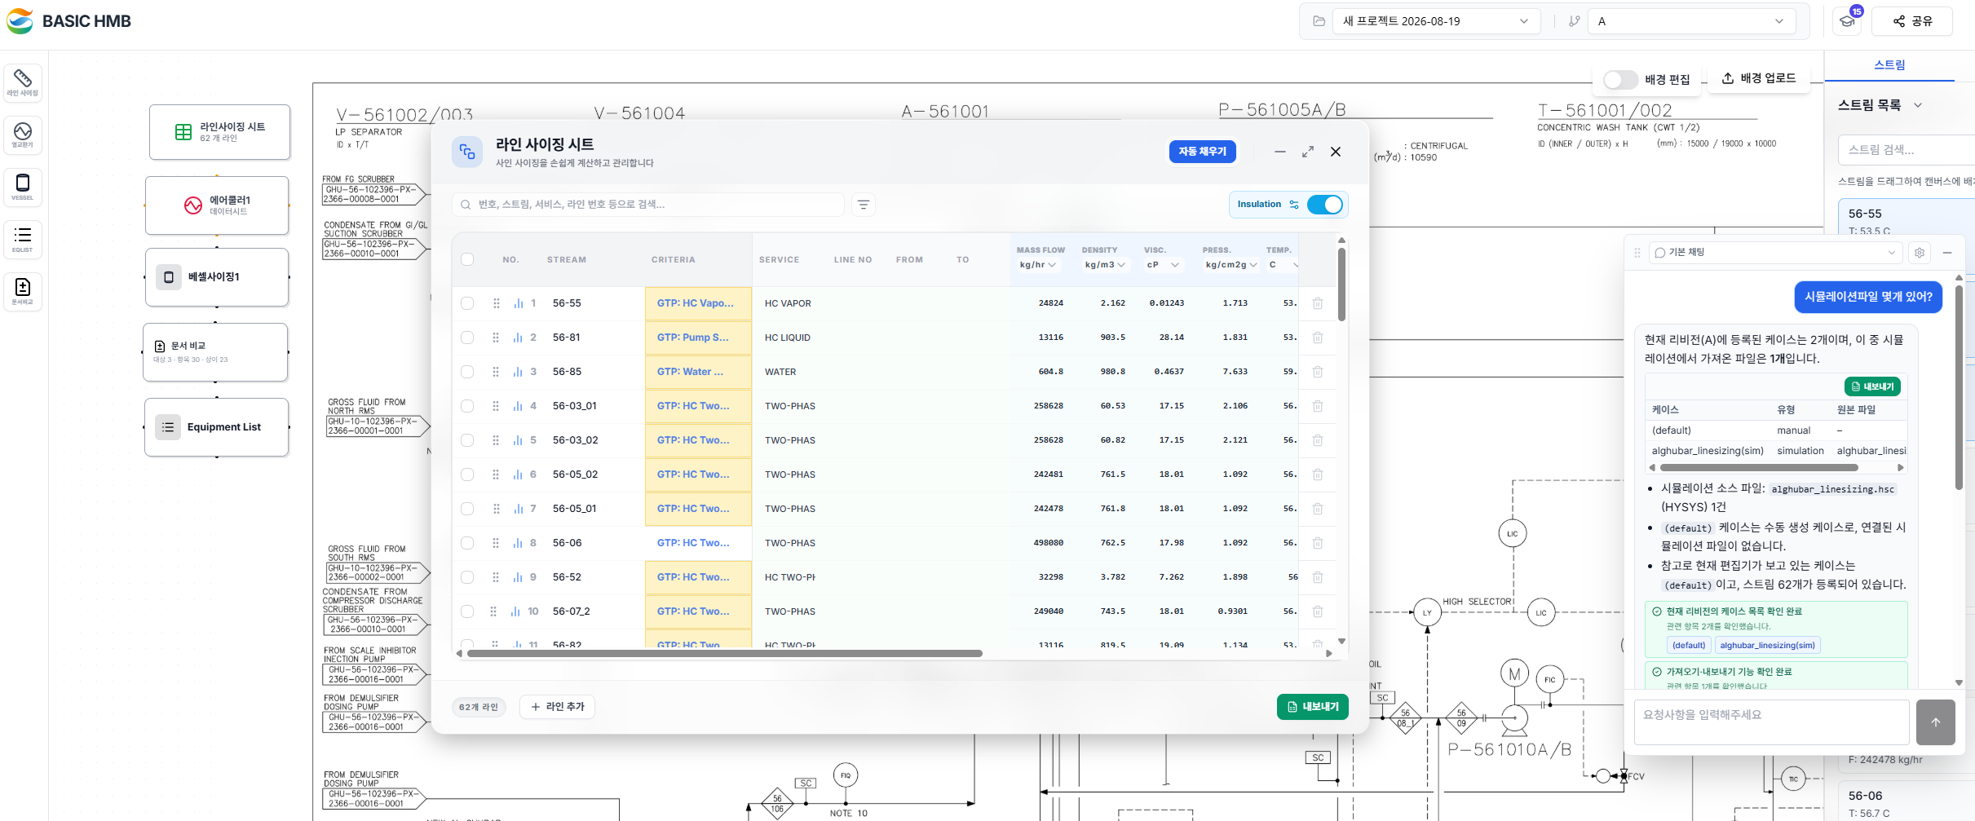Enable the background edit switch
Screen dimensions: 1975x821
[1620, 79]
